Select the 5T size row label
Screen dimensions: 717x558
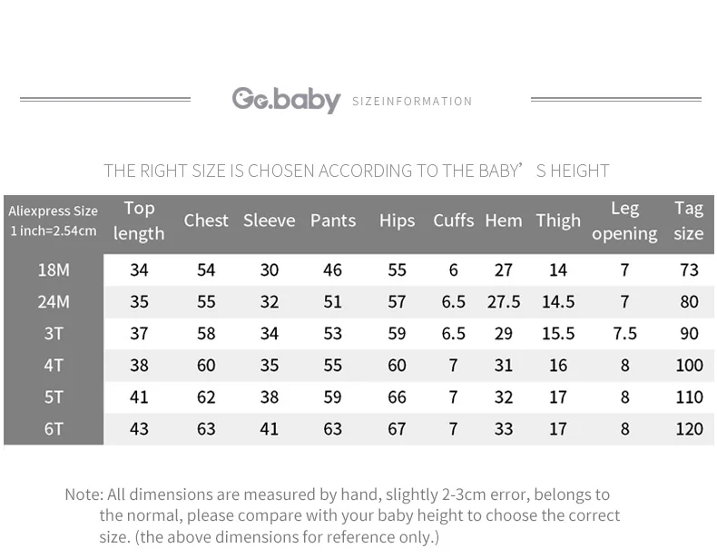pyautogui.click(x=54, y=397)
